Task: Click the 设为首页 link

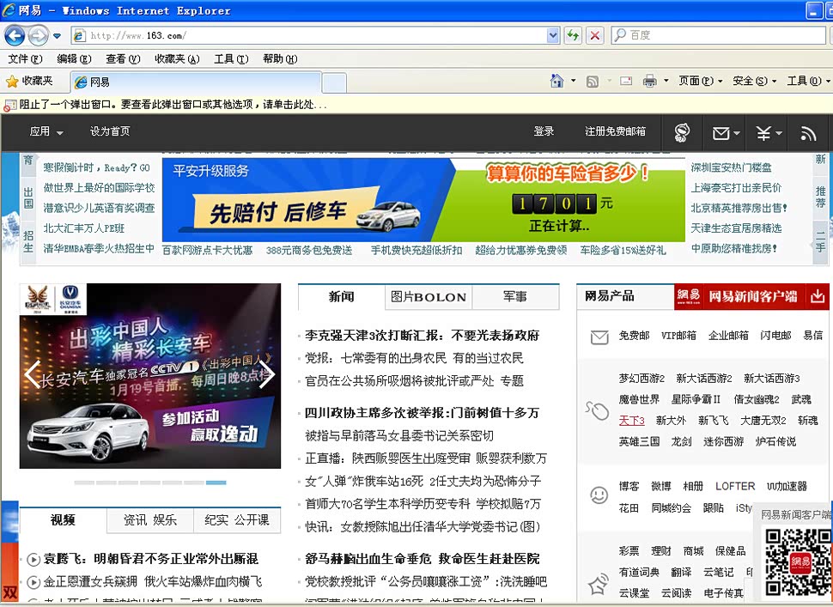Action: click(x=110, y=131)
